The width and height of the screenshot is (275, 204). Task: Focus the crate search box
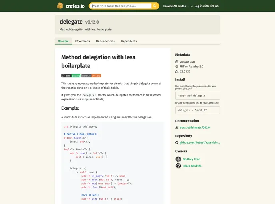(122, 6)
